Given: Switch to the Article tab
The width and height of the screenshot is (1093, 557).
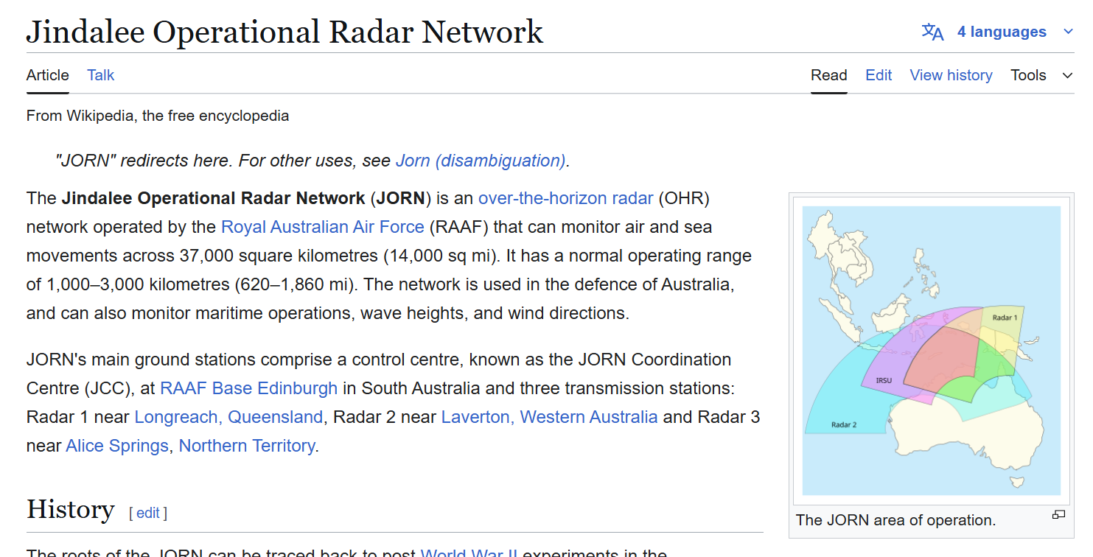Looking at the screenshot, I should 48,75.
